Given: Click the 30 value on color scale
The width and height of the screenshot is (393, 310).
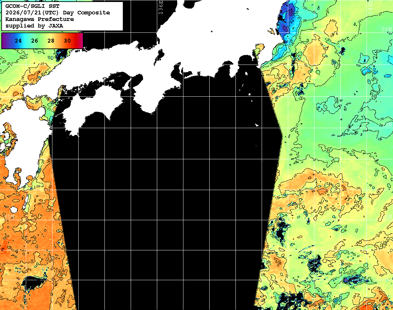Looking at the screenshot, I should 67,41.
